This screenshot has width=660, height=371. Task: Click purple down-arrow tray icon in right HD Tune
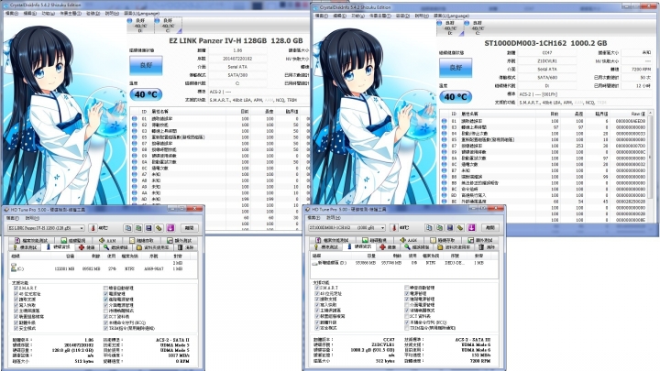pos(471,227)
